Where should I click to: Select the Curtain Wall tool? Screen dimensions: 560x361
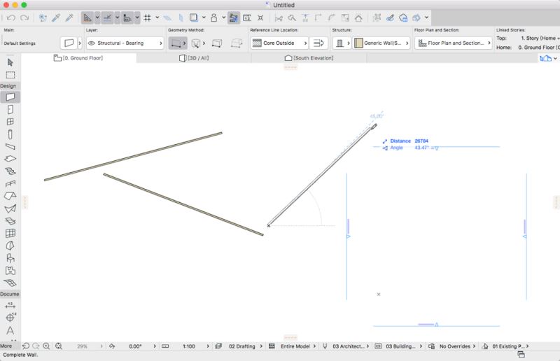click(x=10, y=233)
